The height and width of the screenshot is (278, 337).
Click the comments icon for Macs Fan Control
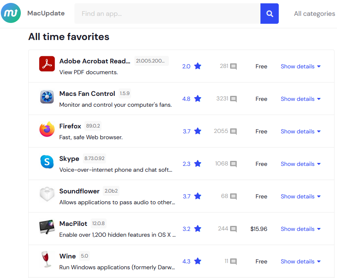(233, 99)
